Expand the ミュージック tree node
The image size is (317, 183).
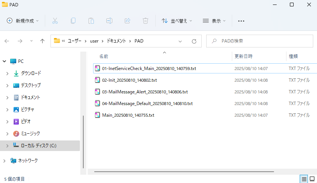click(7, 134)
